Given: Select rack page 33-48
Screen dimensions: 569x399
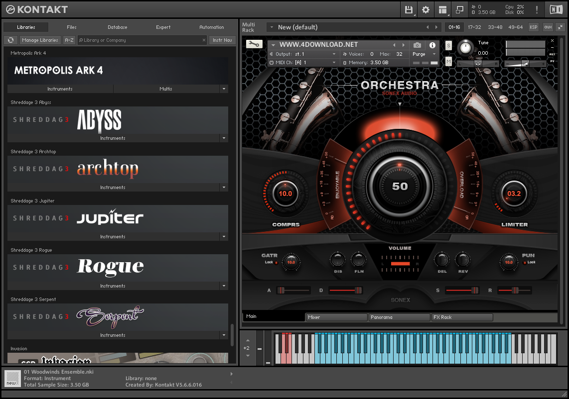Looking at the screenshot, I should click(495, 27).
